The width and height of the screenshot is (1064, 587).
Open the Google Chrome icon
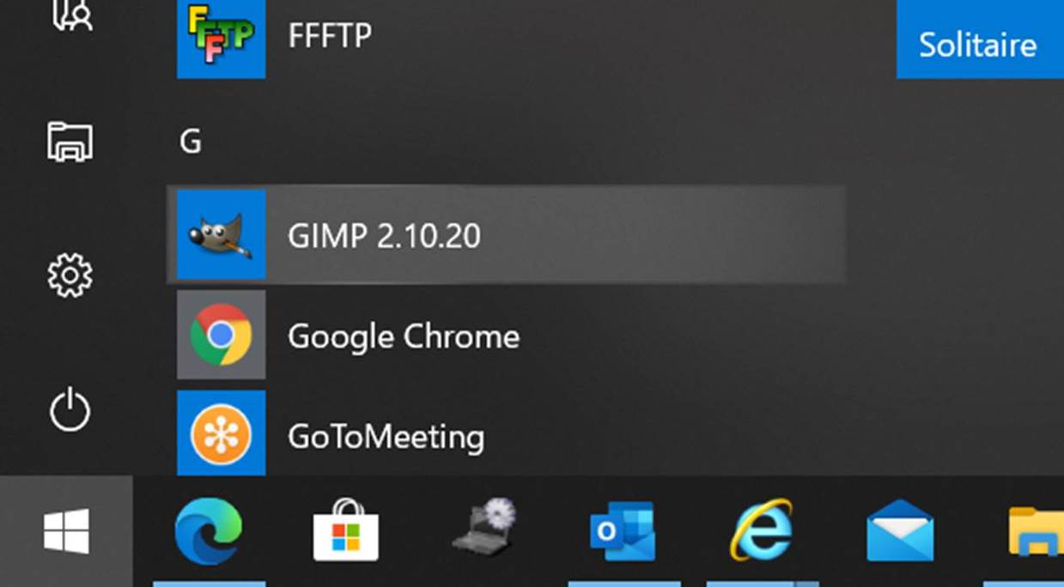221,335
